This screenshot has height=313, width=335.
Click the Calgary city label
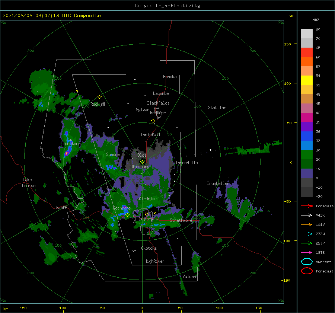point(145,219)
